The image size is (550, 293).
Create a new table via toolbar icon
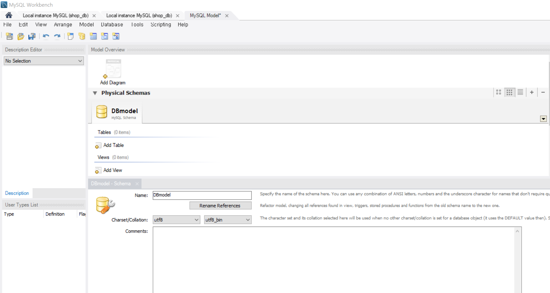click(x=93, y=36)
